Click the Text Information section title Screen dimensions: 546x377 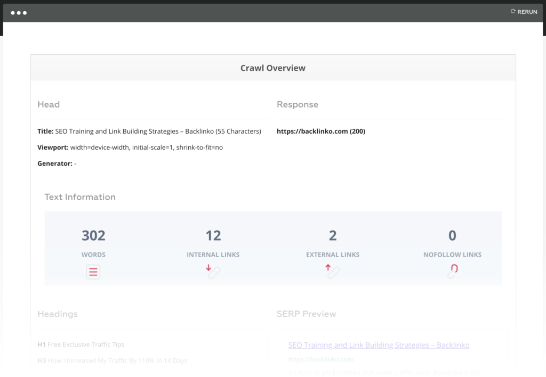coord(80,197)
